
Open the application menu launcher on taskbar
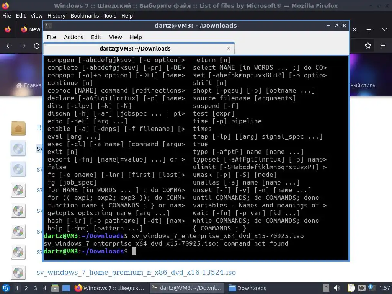click(6, 288)
